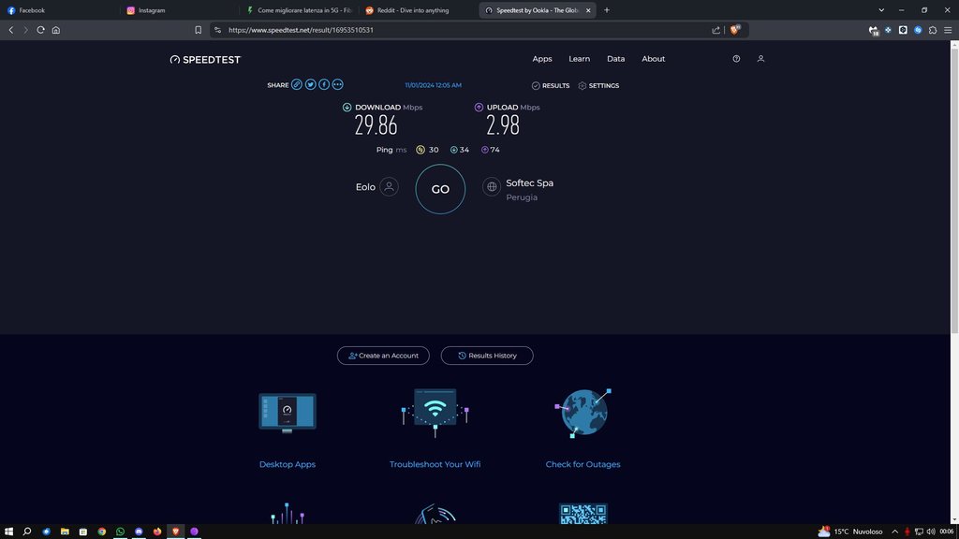Share the result on Facebook

tap(324, 85)
